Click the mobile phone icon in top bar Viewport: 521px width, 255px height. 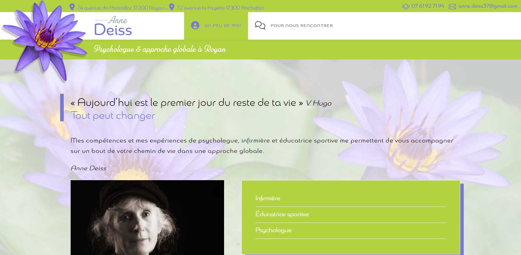pos(406,7)
